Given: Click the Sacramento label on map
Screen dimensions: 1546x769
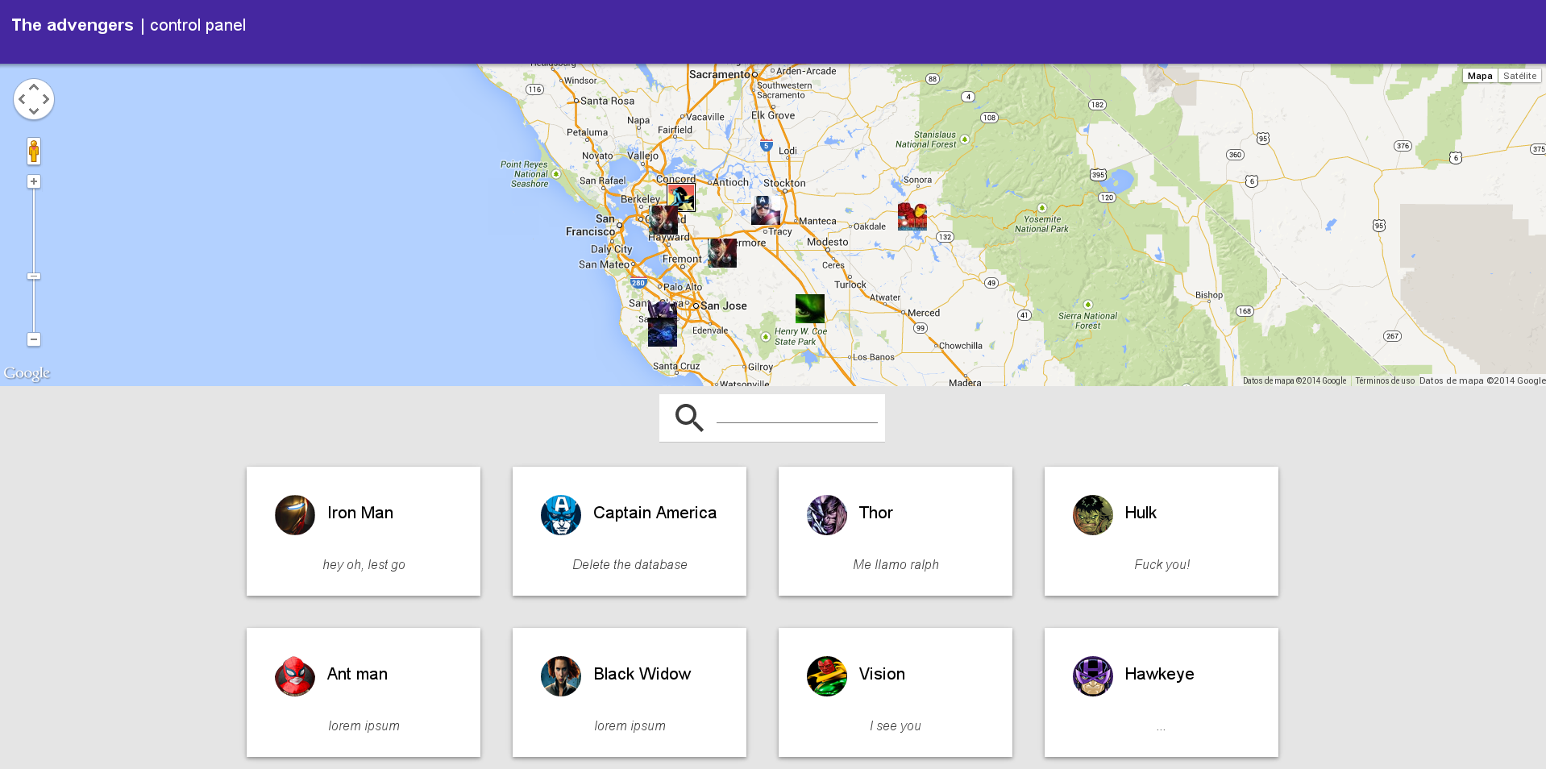Looking at the screenshot, I should point(719,74).
